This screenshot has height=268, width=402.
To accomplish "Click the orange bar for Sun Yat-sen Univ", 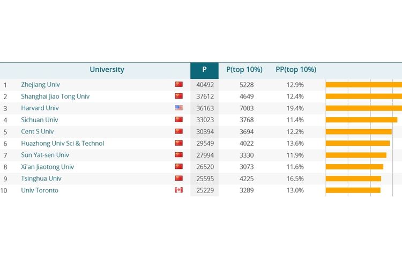I will point(356,155).
